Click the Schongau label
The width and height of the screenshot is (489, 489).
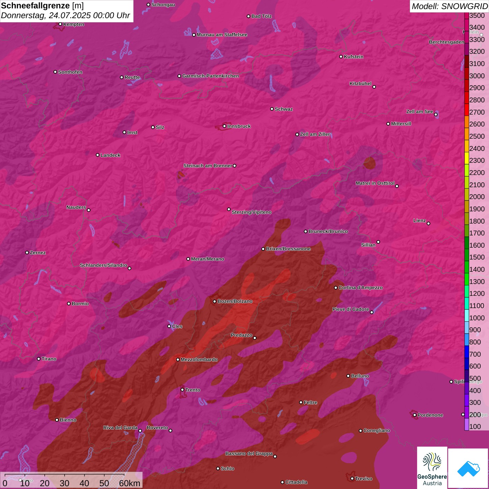click(x=163, y=5)
